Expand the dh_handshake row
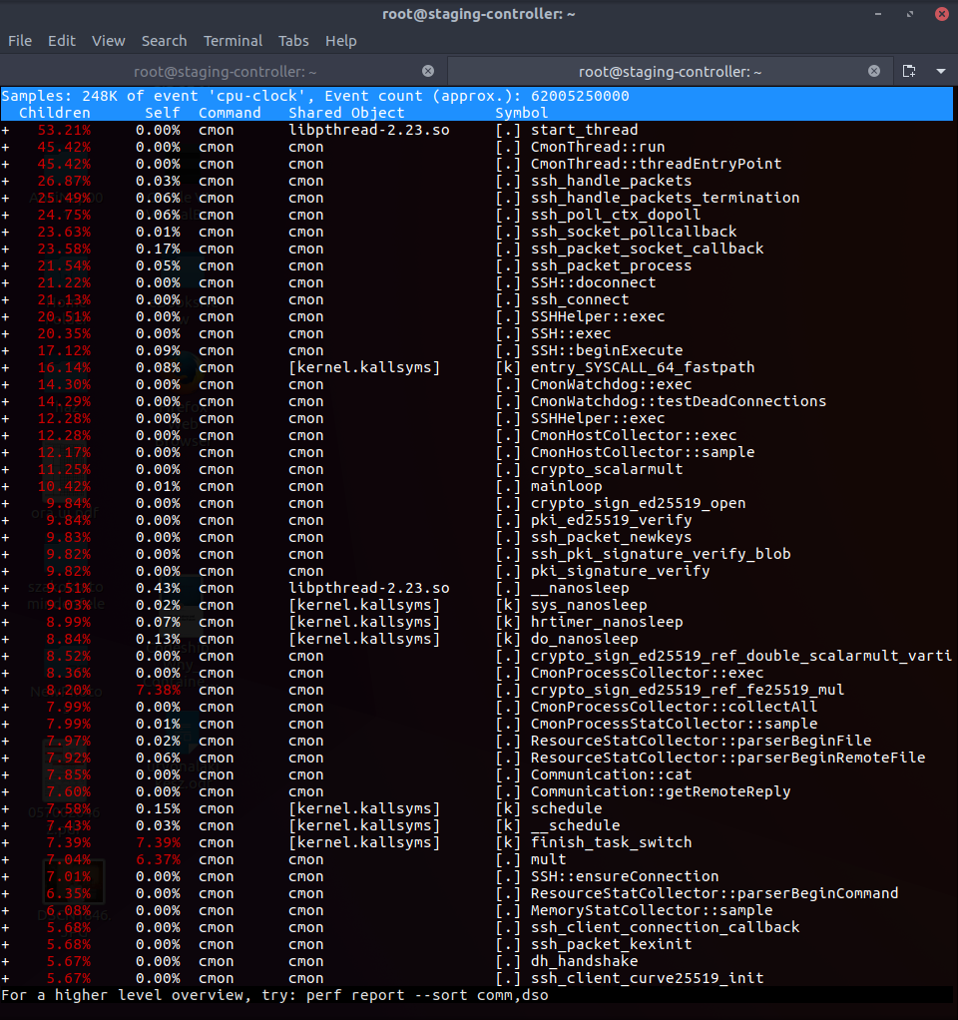 tap(5, 961)
